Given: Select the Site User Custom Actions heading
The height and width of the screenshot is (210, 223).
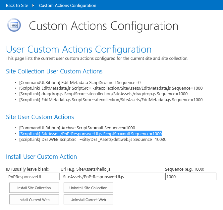Looking at the screenshot, I should pyautogui.click(x=40, y=117).
